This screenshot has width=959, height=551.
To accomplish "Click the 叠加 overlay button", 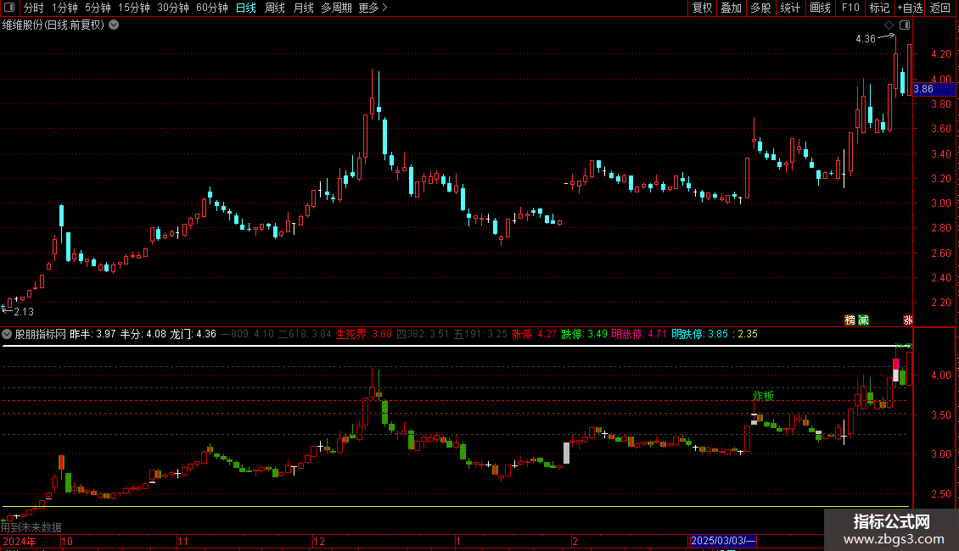I will click(x=731, y=8).
